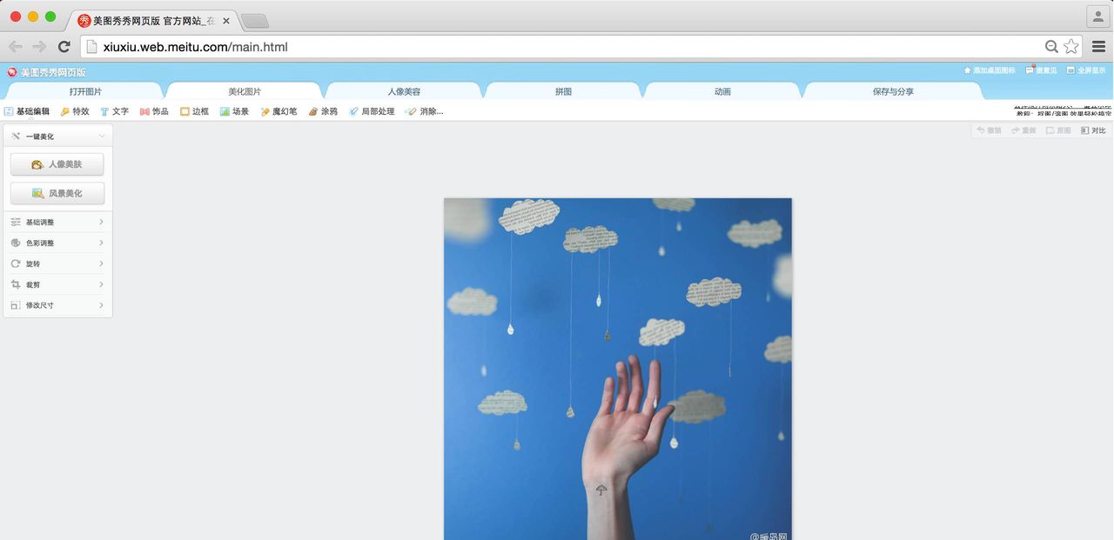Screen dimensions: 1114x540
Task: Reload the page with the refresh icon
Action: pos(64,47)
